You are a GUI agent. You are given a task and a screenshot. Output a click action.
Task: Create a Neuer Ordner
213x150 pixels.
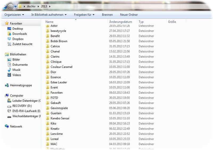[x=129, y=15]
